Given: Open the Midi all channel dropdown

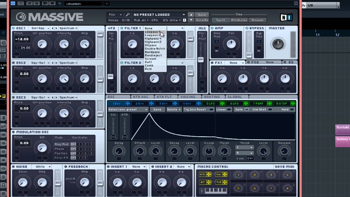Looking at the screenshot, I should click(x=141, y=20).
